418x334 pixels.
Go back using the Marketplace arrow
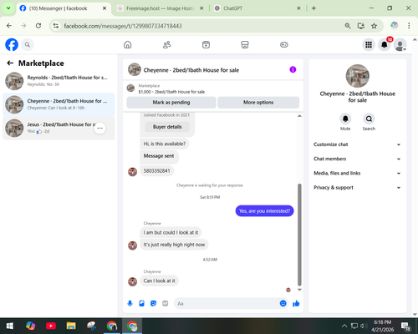10,63
